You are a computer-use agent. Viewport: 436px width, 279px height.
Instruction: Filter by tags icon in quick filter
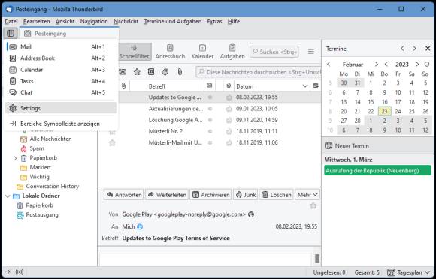point(165,72)
